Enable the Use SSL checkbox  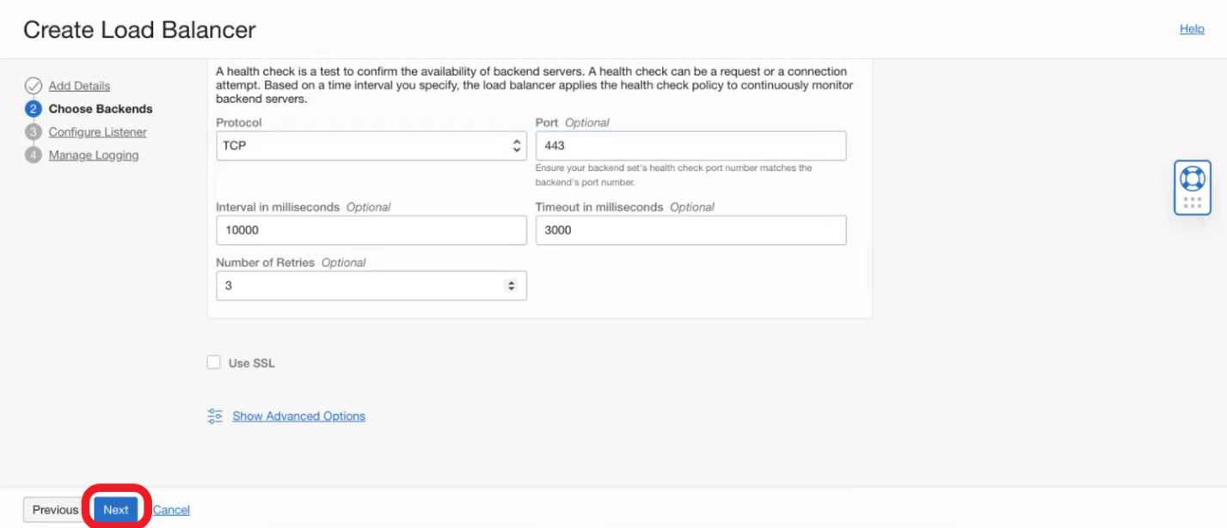[x=214, y=363]
